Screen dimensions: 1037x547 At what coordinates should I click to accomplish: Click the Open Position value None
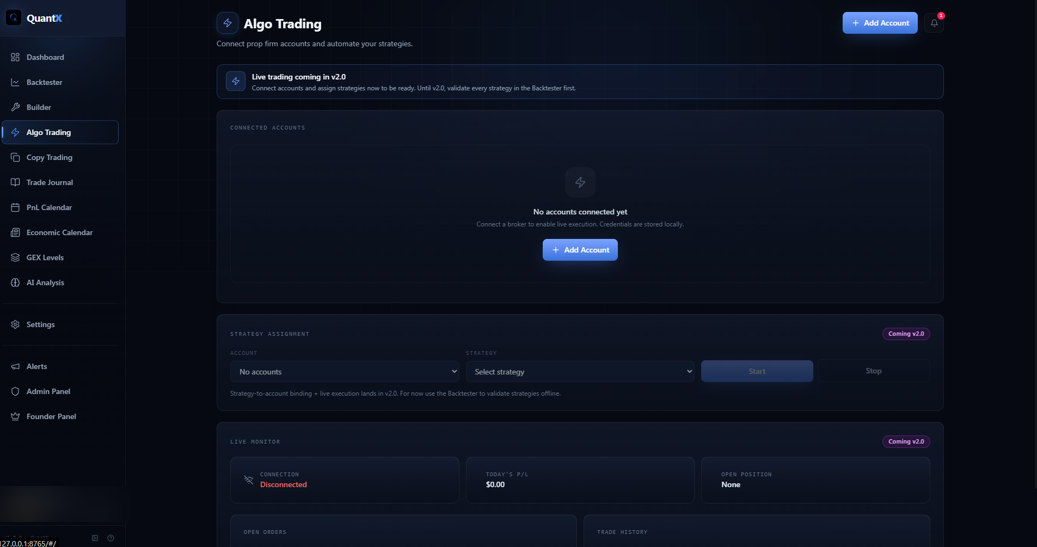[731, 484]
